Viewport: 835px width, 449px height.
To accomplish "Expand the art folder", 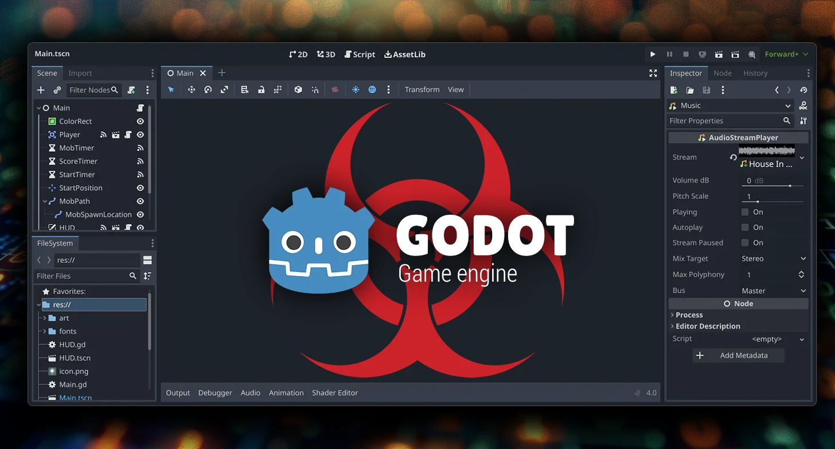I will [45, 318].
